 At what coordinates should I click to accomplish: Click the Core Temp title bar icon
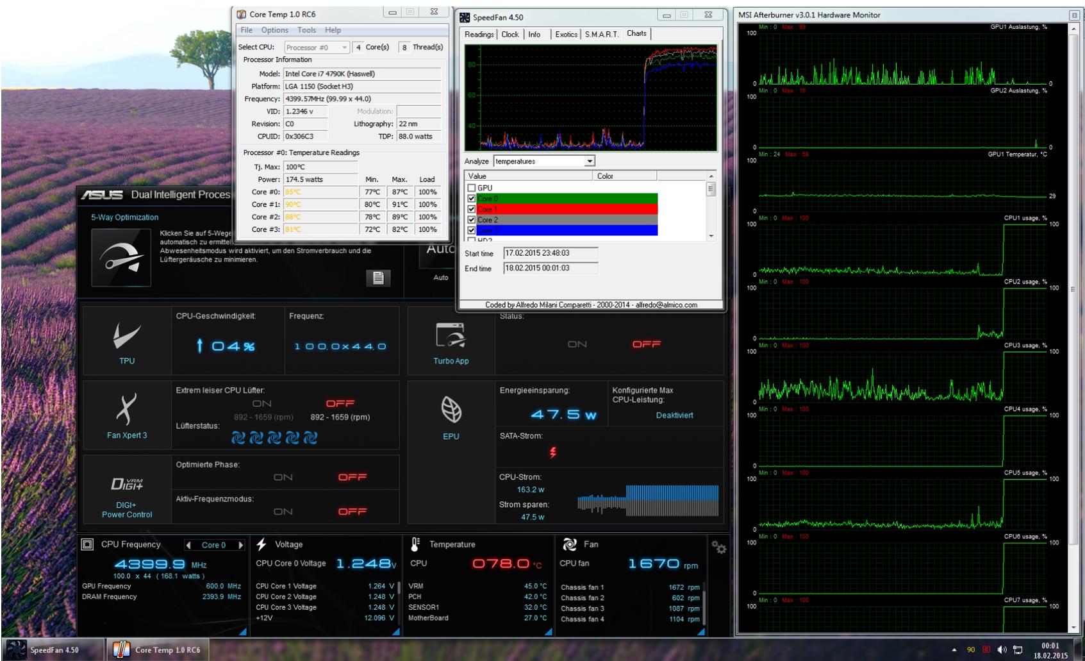pyautogui.click(x=241, y=14)
